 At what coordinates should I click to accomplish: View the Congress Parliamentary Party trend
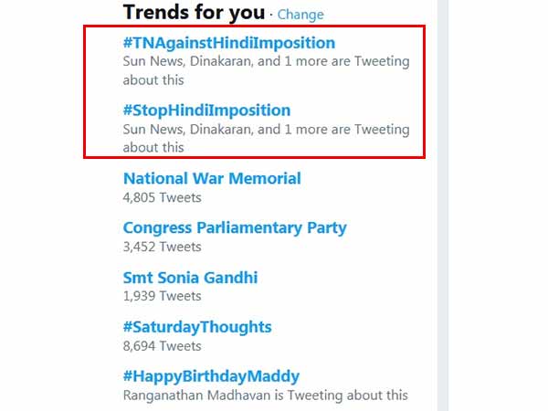click(235, 227)
